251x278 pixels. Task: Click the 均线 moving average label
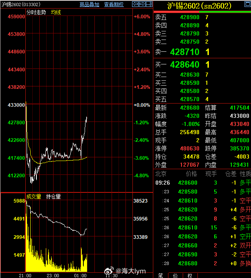(56, 12)
